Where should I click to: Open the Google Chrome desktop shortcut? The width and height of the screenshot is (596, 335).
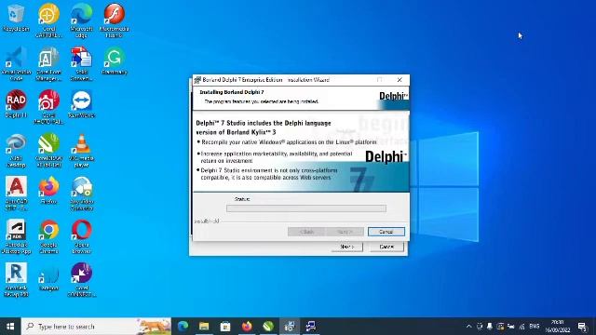[48, 236]
